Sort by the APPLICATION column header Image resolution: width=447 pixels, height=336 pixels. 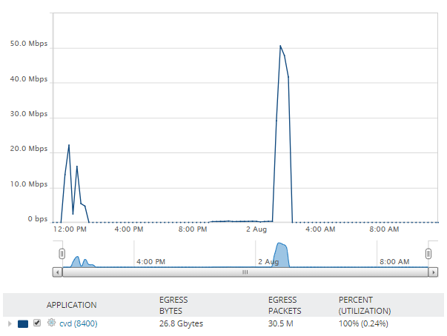tap(72, 305)
